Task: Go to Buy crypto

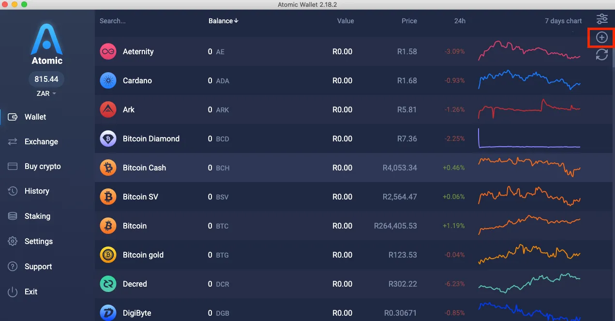Action: click(43, 166)
